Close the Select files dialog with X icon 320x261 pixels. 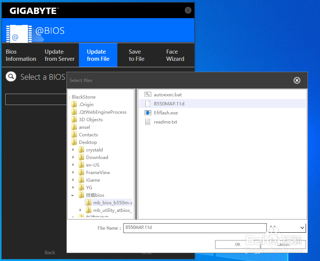pos(297,80)
